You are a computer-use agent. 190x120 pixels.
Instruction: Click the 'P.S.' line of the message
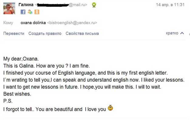[8, 101]
